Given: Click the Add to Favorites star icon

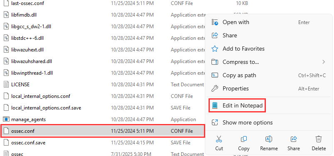Looking at the screenshot, I should [x=215, y=49].
